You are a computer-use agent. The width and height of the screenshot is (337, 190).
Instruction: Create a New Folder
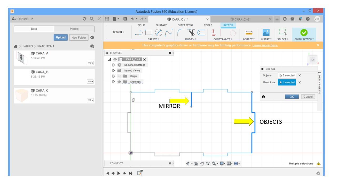(79, 37)
